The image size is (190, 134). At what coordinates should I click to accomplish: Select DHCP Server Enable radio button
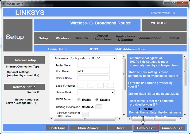coord(79,100)
